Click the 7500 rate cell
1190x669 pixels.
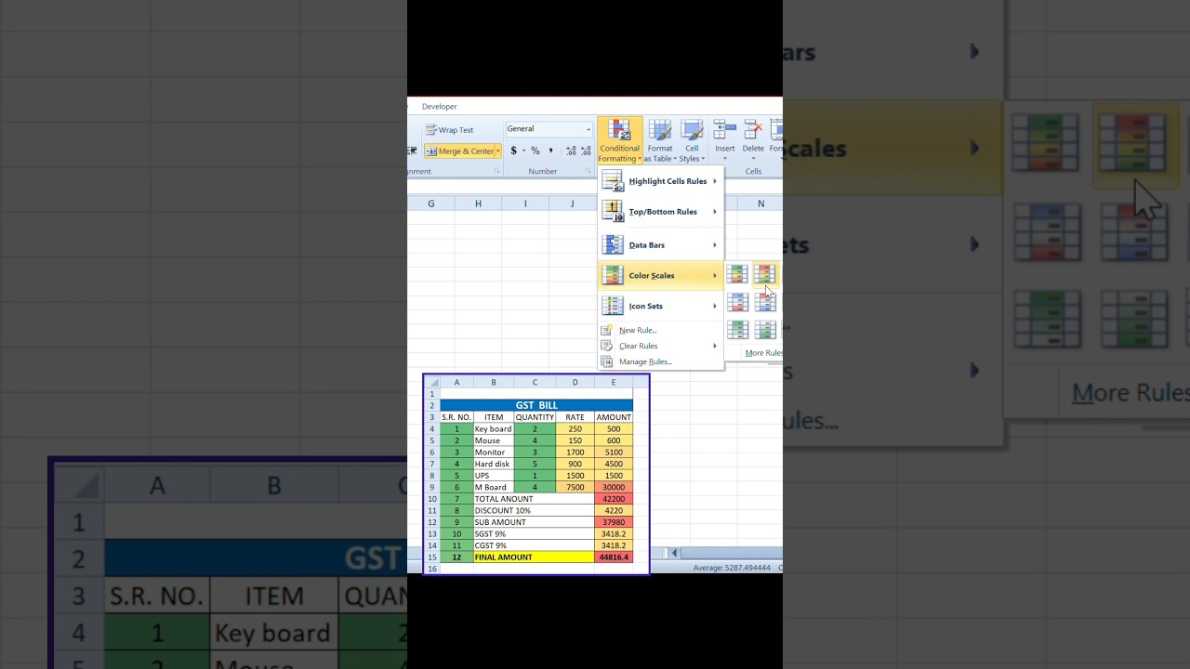click(575, 487)
